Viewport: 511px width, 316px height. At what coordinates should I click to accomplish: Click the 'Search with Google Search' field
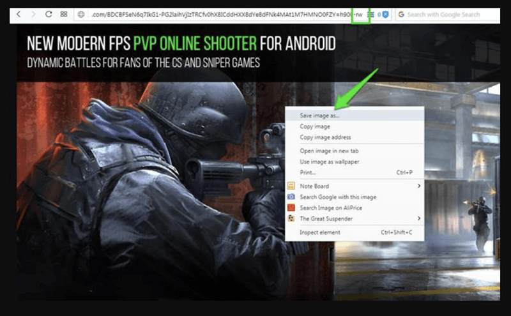450,13
